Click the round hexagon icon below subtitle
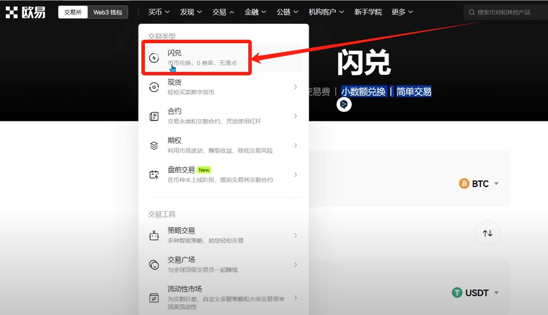Image resolution: width=548 pixels, height=315 pixels. click(344, 105)
